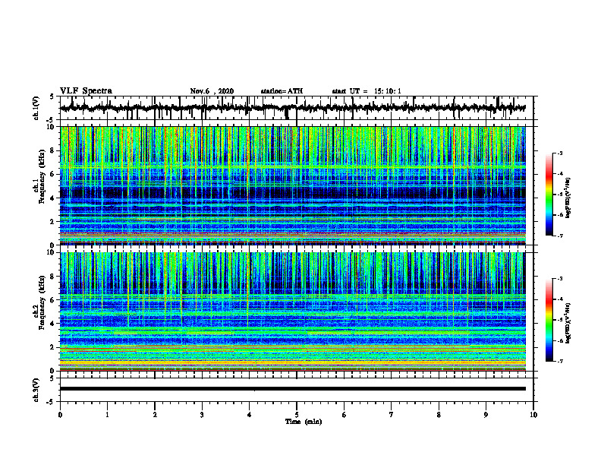601x465 pixels.
Task: Click the '-7' label on lower color scale
Action: [x=559, y=362]
